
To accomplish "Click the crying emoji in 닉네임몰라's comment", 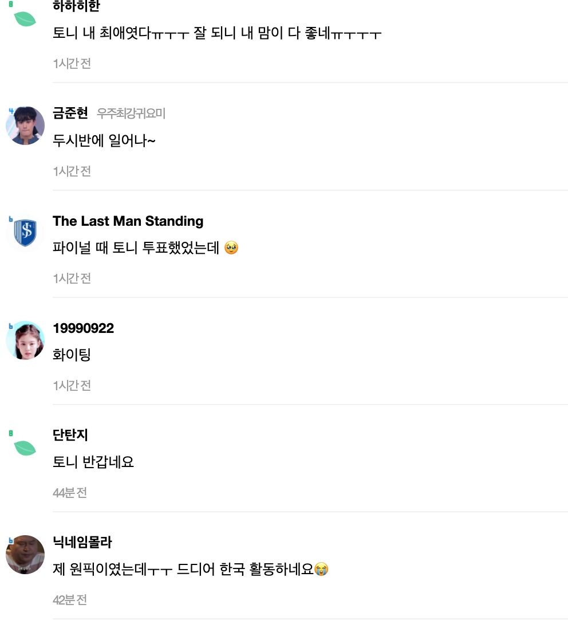I will pyautogui.click(x=322, y=570).
